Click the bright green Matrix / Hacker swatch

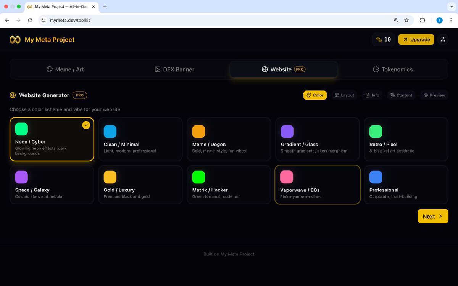coord(198,177)
